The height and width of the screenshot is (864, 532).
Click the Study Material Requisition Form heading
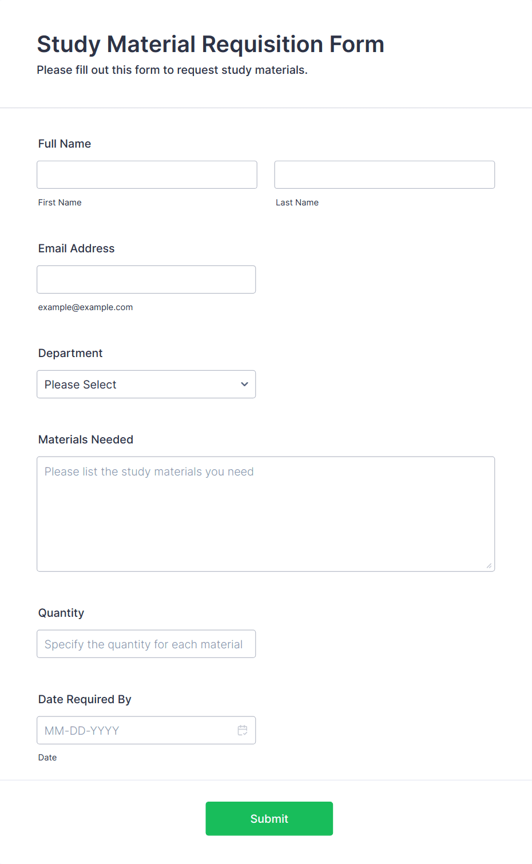[211, 44]
